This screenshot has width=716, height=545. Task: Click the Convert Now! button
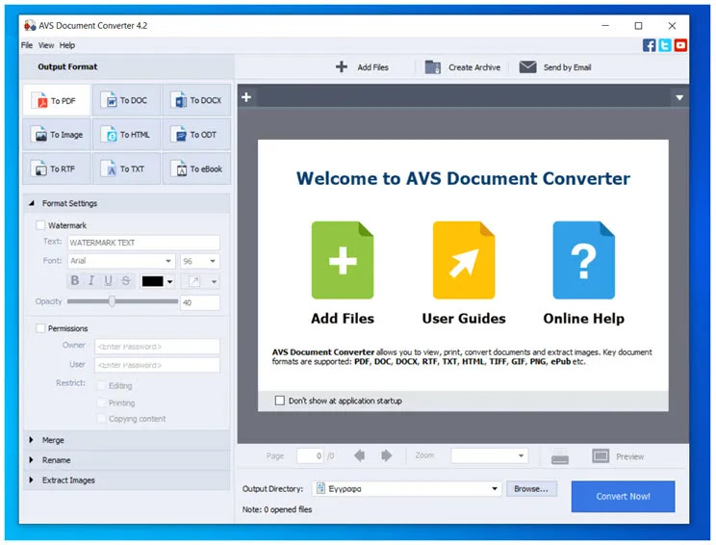pyautogui.click(x=623, y=496)
